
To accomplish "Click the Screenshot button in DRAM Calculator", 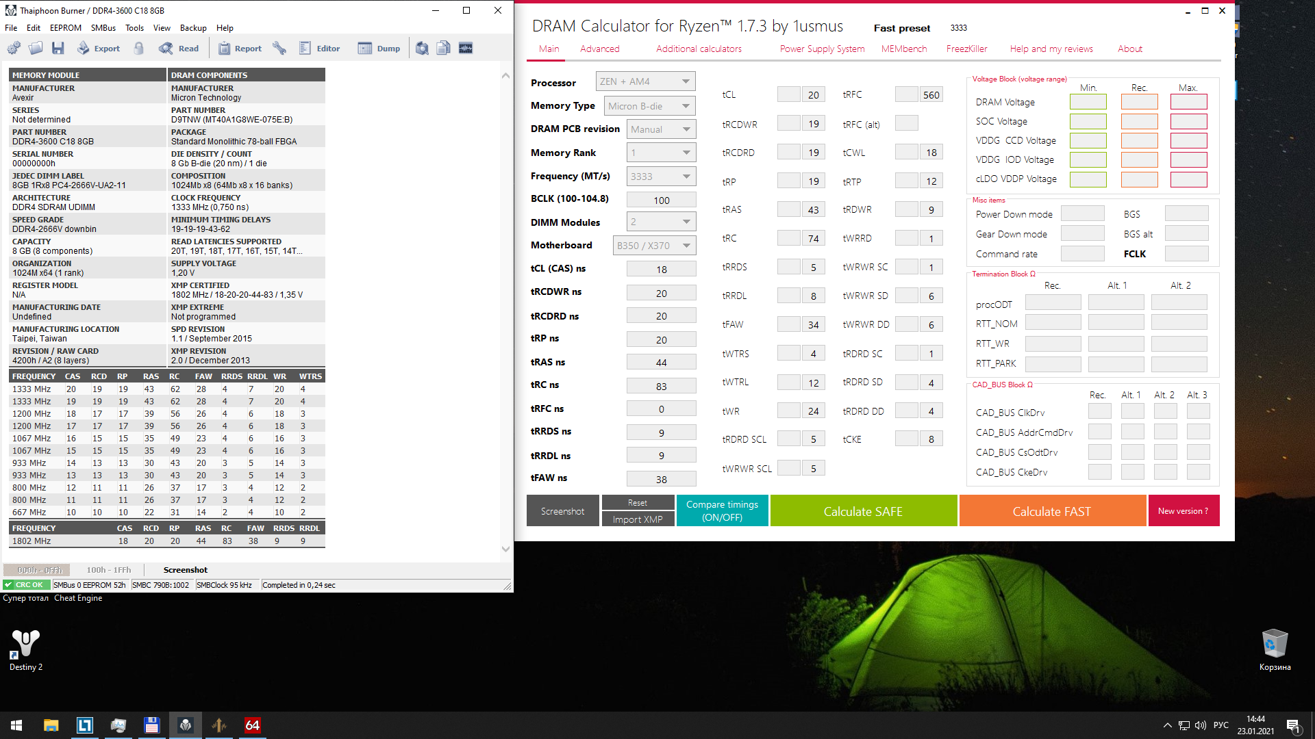I will [x=562, y=511].
